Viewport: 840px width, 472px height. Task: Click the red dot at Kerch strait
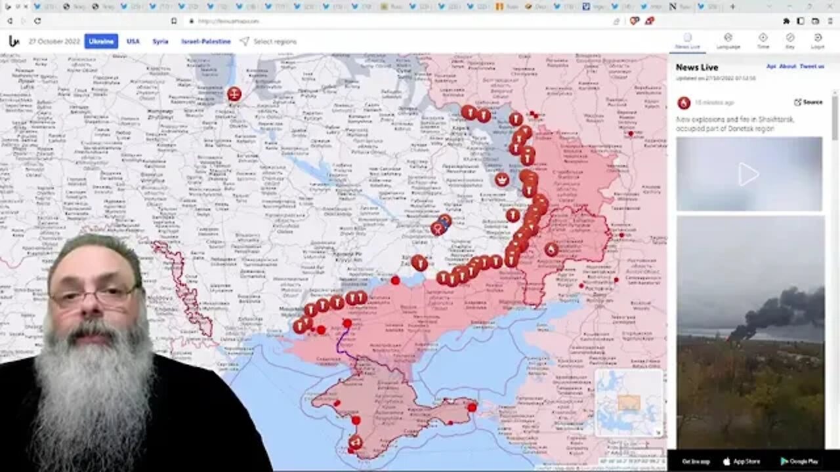(x=472, y=407)
